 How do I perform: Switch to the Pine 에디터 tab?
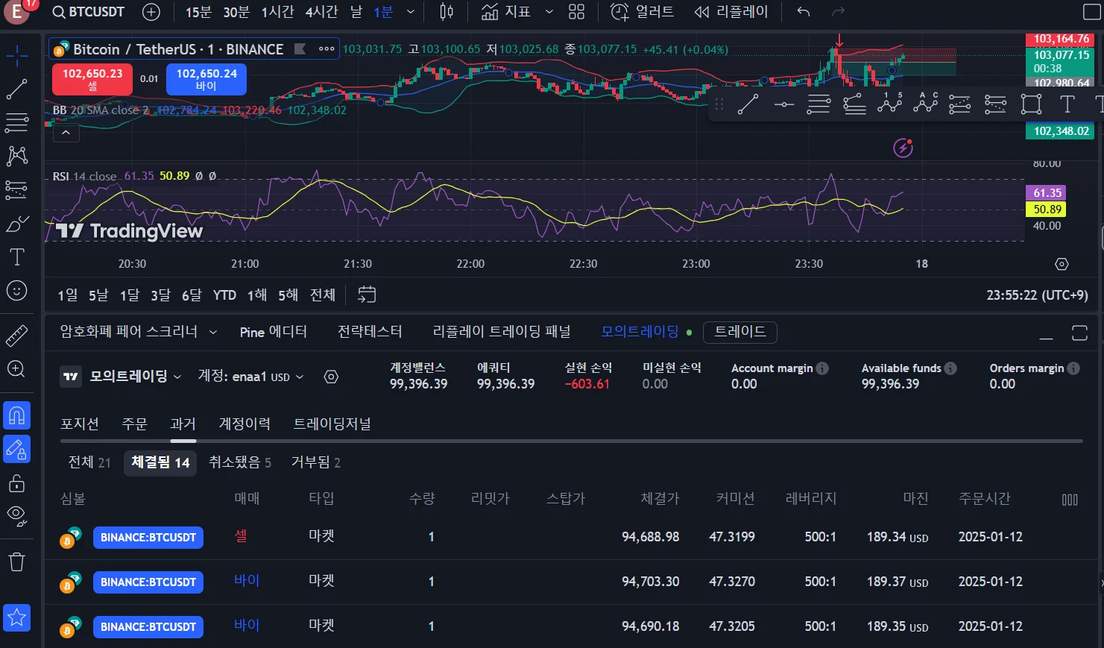tap(274, 332)
